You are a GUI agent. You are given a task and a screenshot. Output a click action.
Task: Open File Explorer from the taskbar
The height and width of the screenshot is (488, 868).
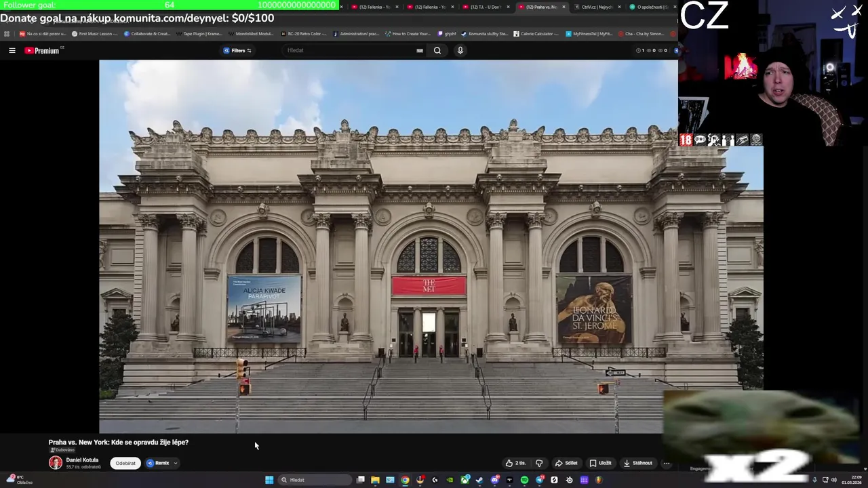pos(375,480)
